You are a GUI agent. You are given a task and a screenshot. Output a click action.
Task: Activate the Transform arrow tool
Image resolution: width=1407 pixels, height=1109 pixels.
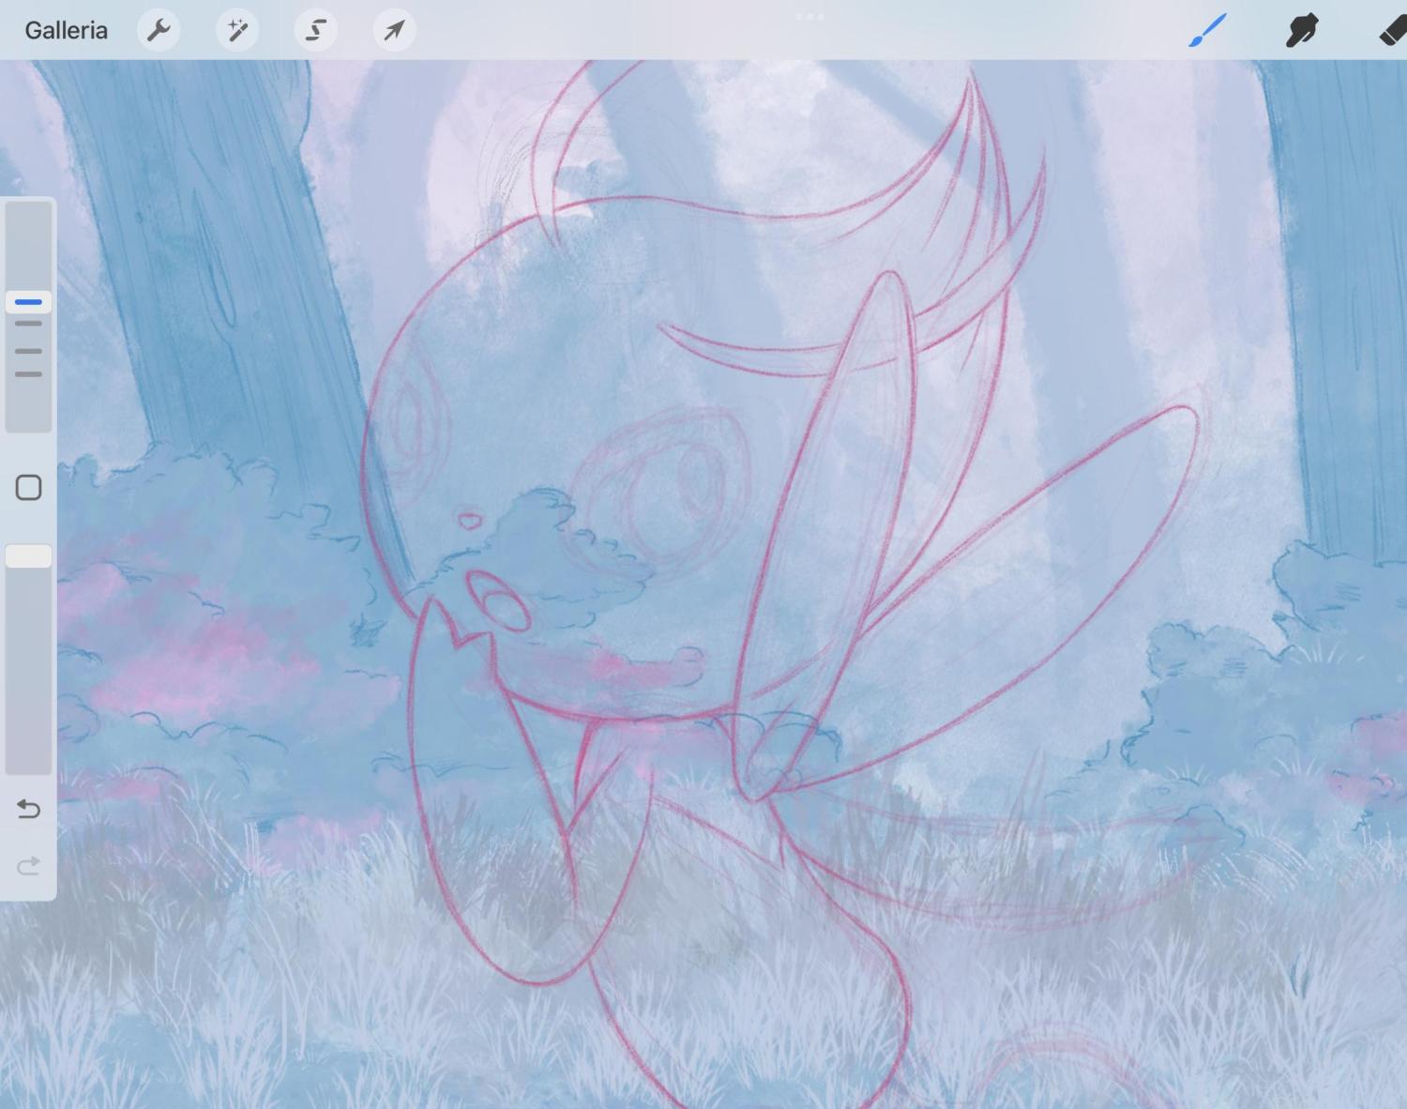(x=394, y=30)
